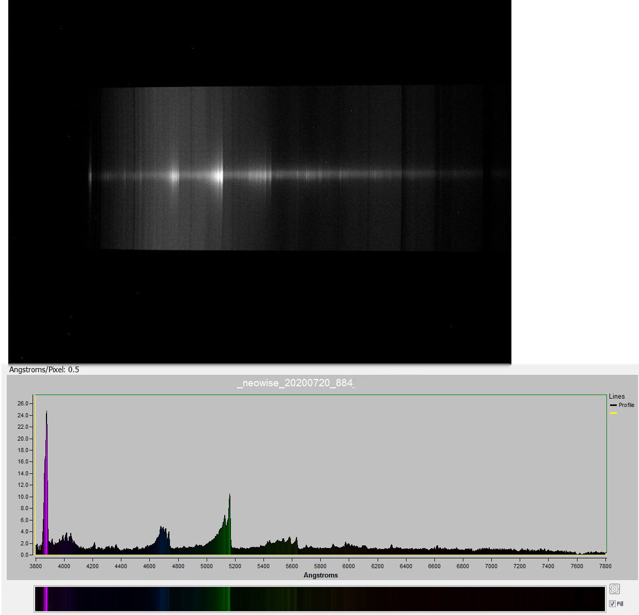The width and height of the screenshot is (639, 615).
Task: Click the 0.0 y-axis tick label
Action: 24,555
